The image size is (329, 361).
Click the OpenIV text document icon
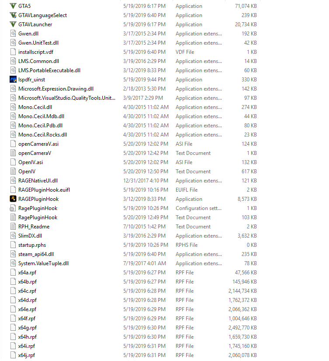coord(13,172)
